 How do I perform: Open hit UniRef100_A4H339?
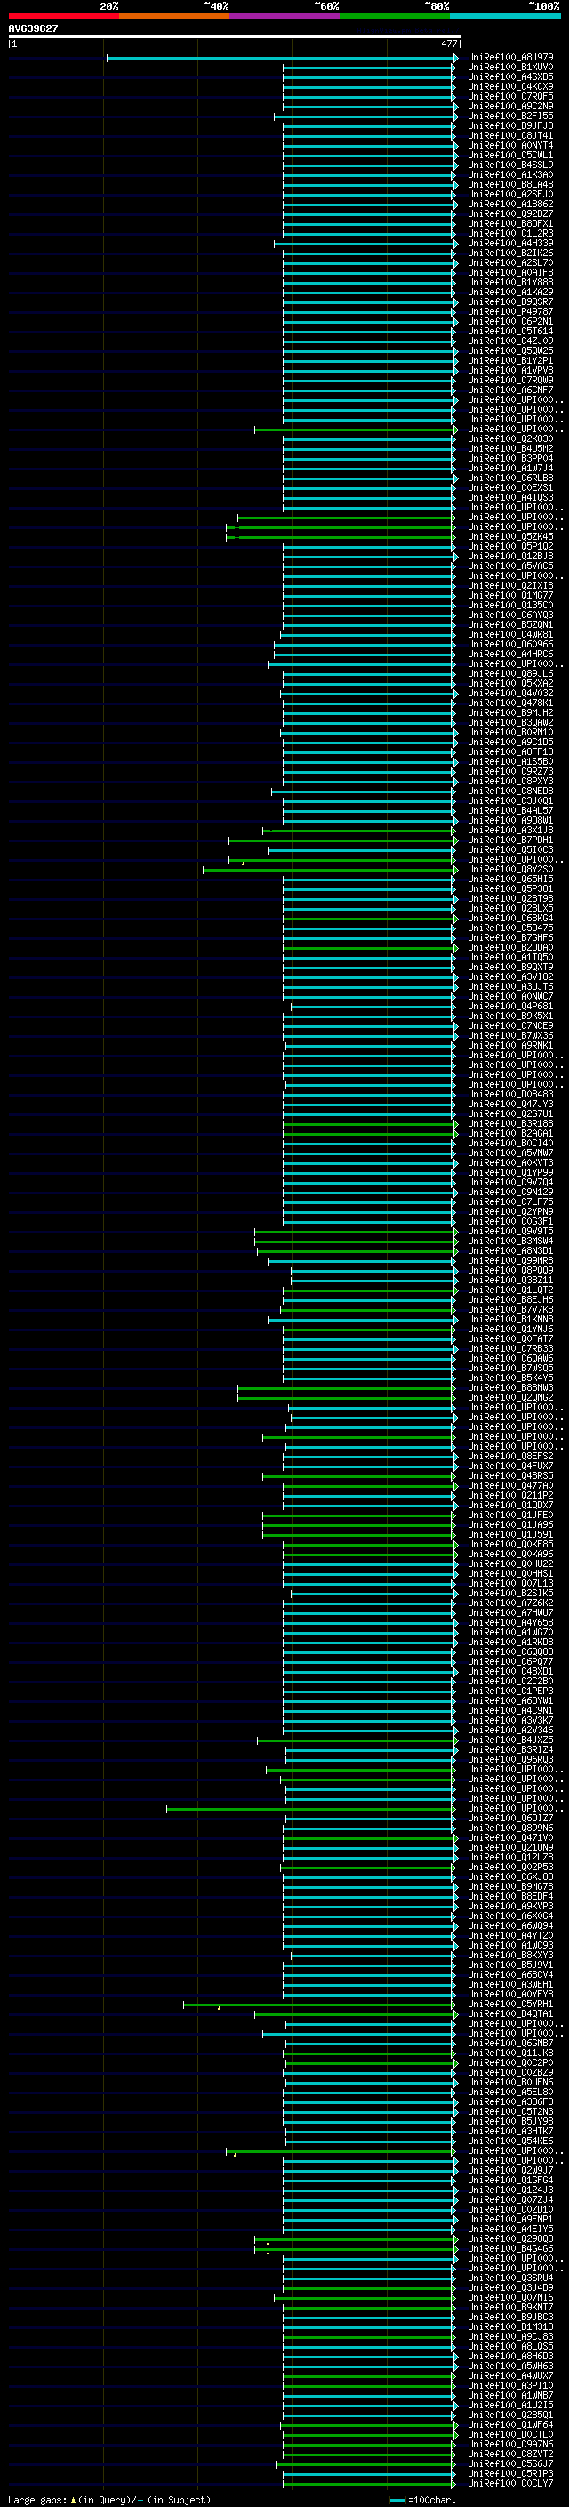510,244
